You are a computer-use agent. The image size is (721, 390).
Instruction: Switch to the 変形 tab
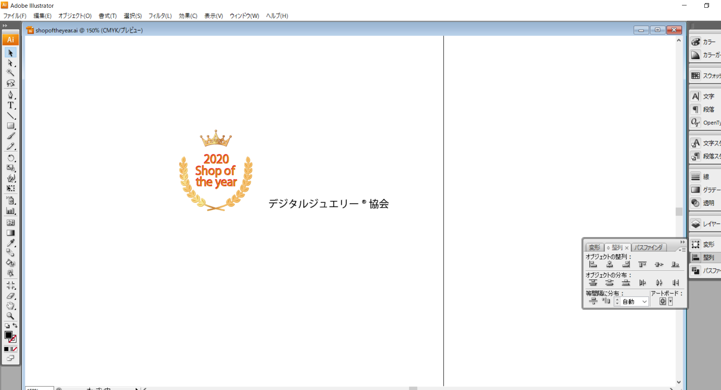594,247
